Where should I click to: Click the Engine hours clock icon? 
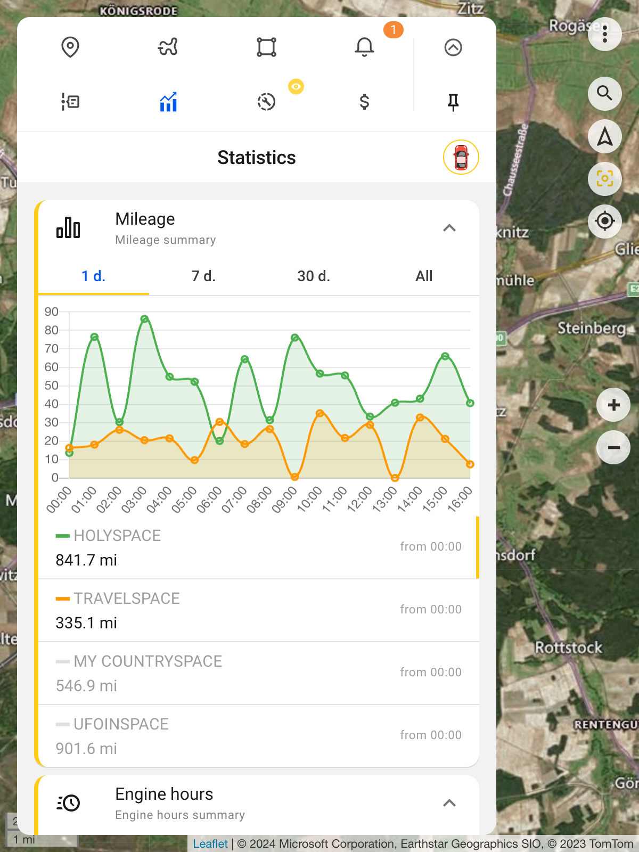pos(68,803)
